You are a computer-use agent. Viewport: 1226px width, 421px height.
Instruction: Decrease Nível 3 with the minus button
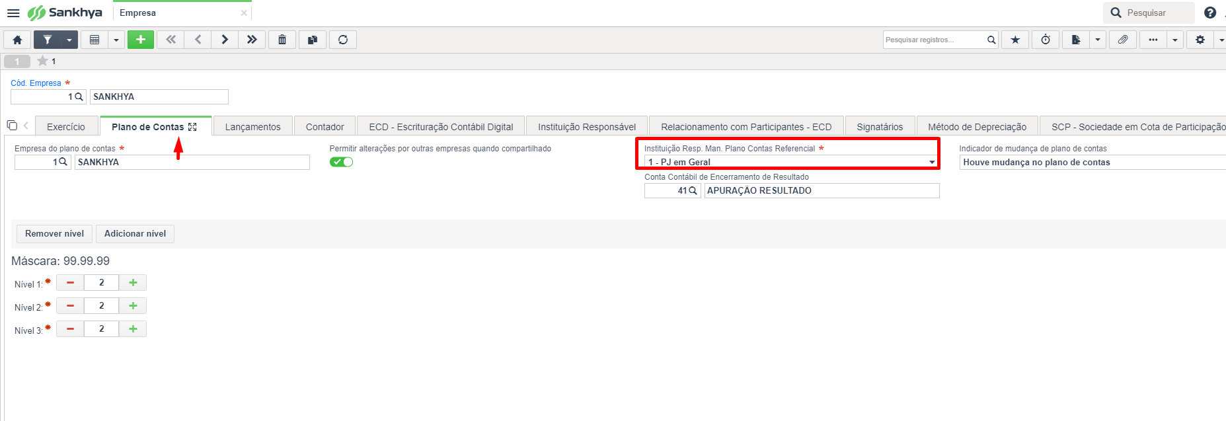click(70, 329)
